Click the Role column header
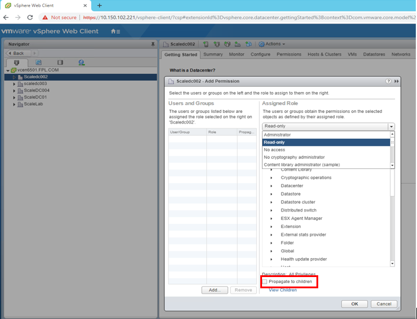The image size is (417, 319). (x=222, y=132)
